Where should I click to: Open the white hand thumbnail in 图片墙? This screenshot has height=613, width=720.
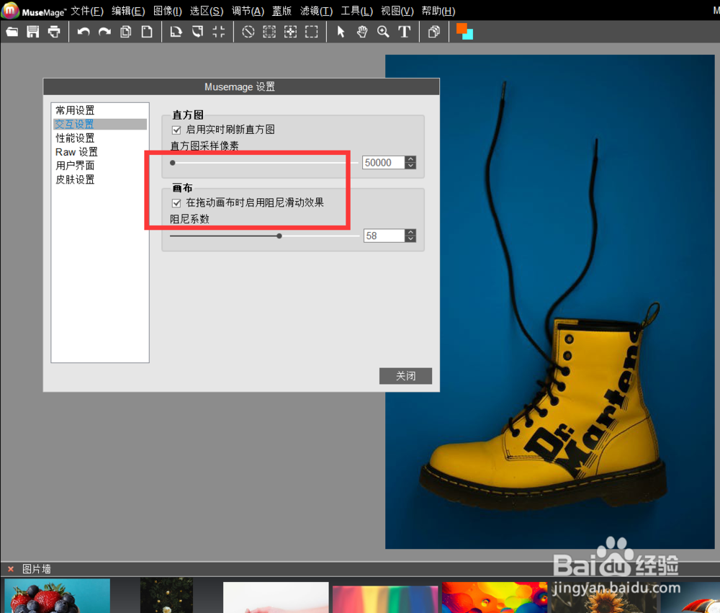[x=276, y=597]
